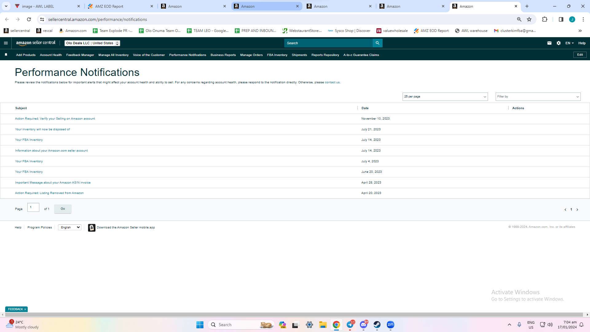Click the bookmark icon left of Add Products
The image size is (590, 332).
click(x=6, y=55)
